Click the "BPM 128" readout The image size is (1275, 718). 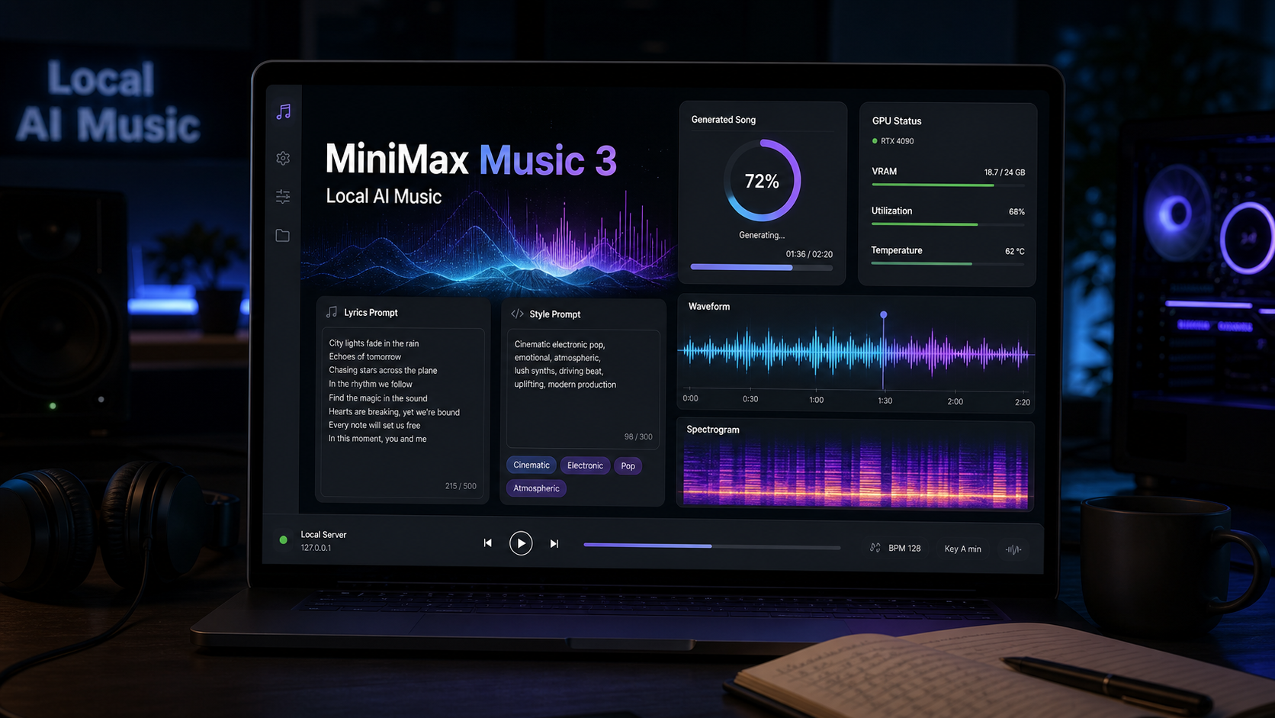point(904,548)
